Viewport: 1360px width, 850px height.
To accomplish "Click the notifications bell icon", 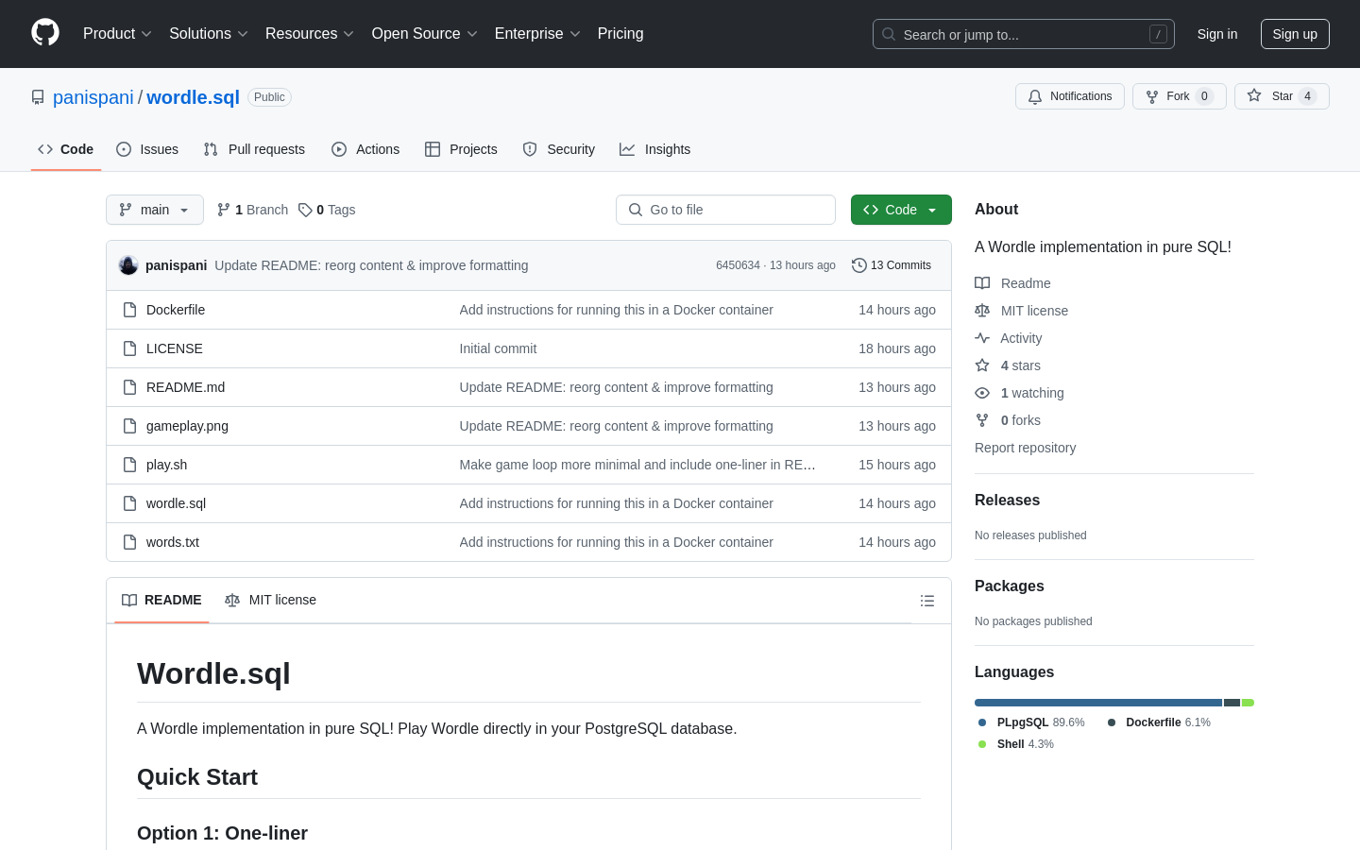I will [1035, 96].
